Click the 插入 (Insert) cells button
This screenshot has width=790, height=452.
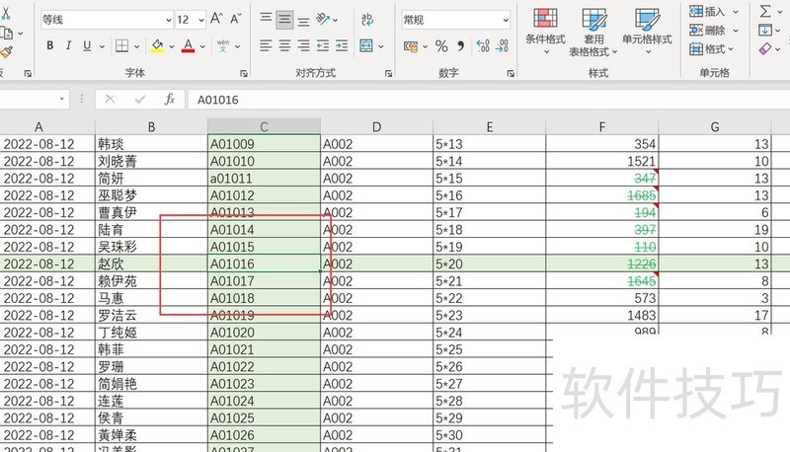pos(707,12)
